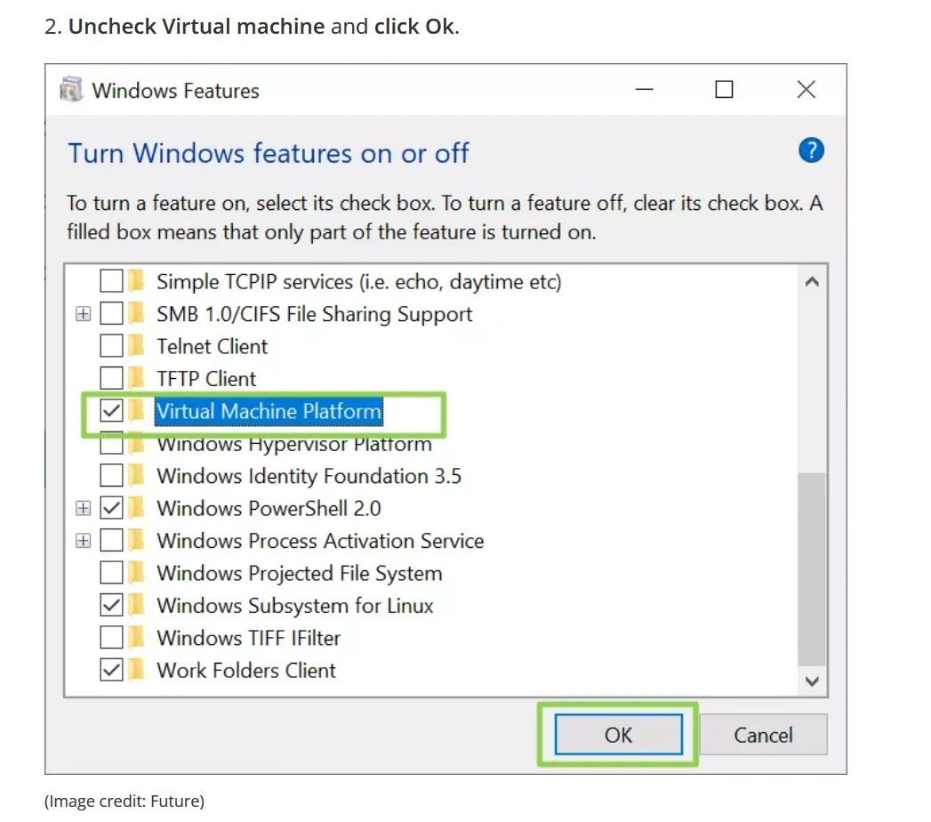The width and height of the screenshot is (931, 822).
Task: Click the Cancel button
Action: tap(764, 735)
